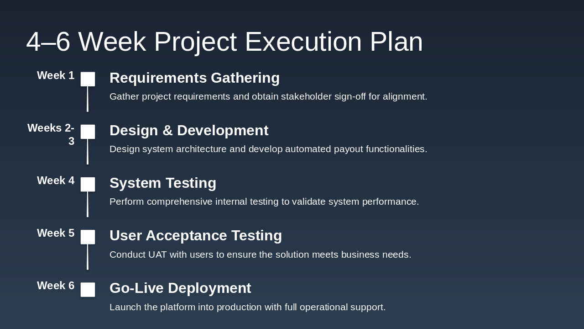The width and height of the screenshot is (584, 329).
Task: Click the 'Requirements Gathering' heading
Action: tap(194, 78)
